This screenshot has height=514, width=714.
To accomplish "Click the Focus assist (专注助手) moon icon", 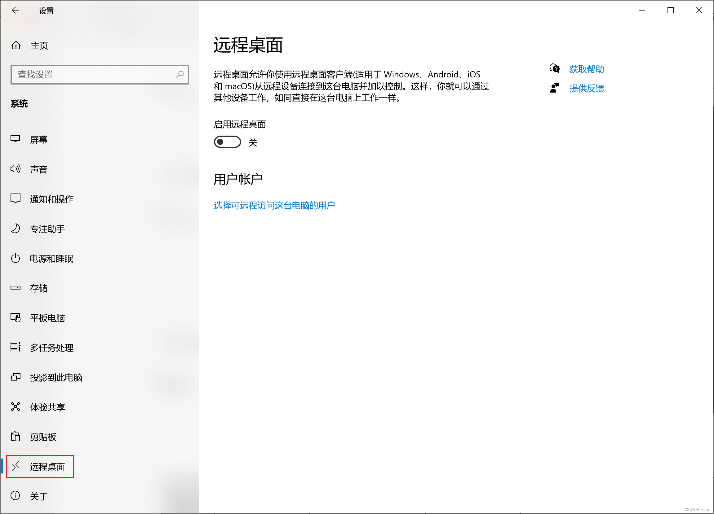I will pos(16,229).
